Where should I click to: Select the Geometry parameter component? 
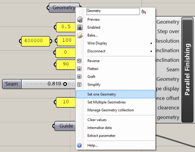[x=64, y=8]
